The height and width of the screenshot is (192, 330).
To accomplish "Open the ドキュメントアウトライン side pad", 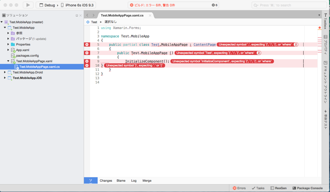I will (x=325, y=82).
